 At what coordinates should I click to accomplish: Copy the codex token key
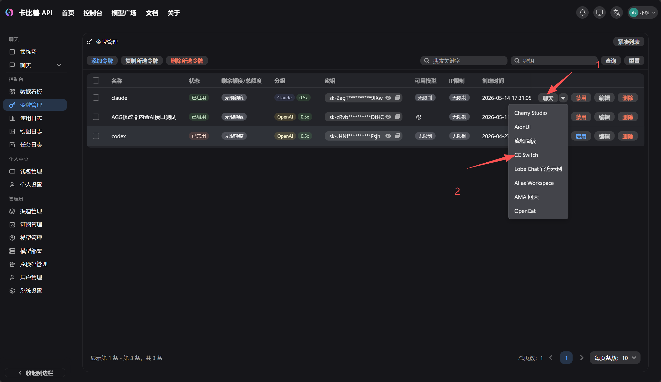click(397, 136)
